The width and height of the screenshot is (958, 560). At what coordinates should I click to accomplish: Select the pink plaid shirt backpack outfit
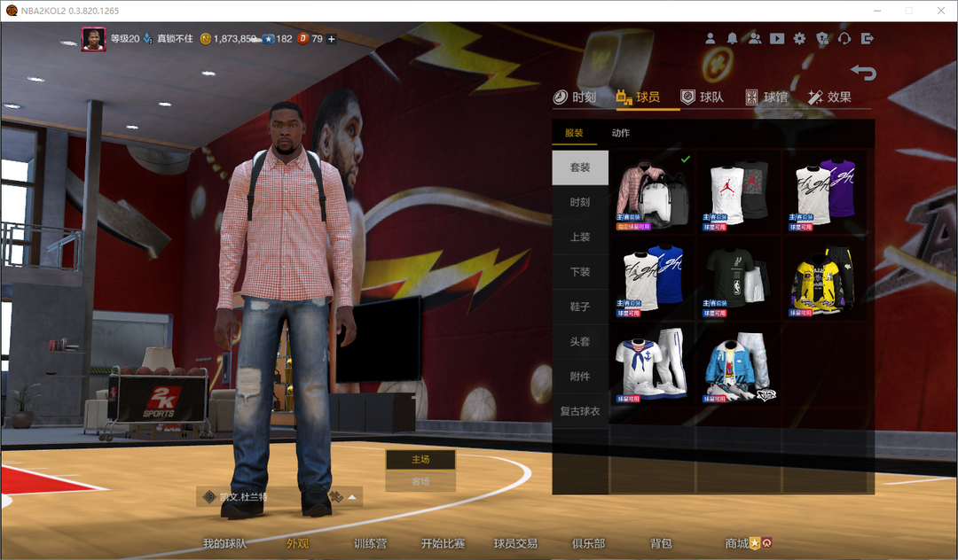click(x=653, y=192)
